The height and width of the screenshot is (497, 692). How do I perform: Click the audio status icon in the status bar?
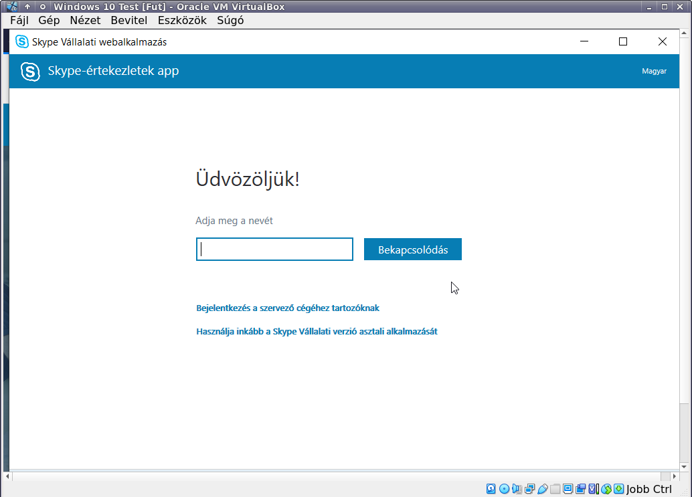(x=517, y=488)
